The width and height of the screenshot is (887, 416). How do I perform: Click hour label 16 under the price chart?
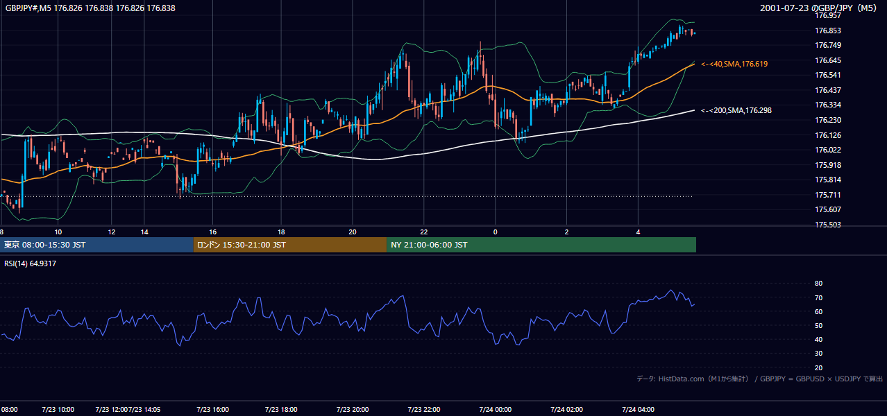pyautogui.click(x=213, y=232)
